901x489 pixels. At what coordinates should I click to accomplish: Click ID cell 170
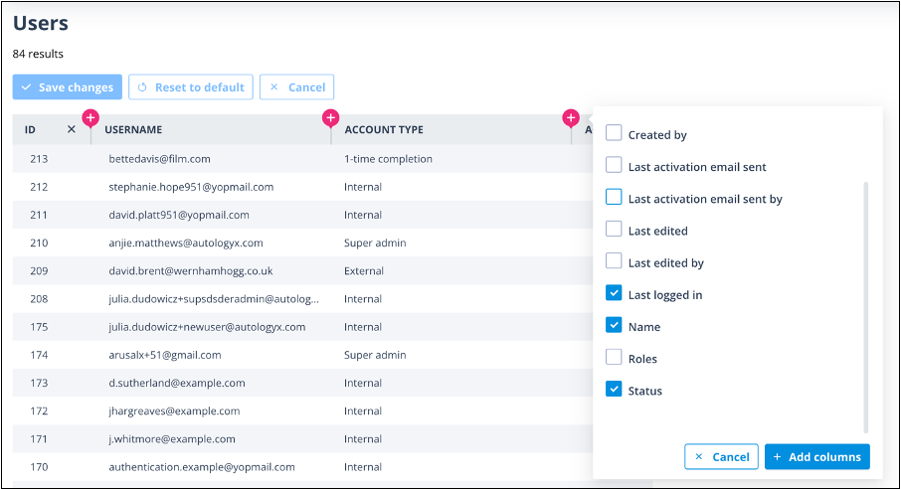pyautogui.click(x=39, y=467)
